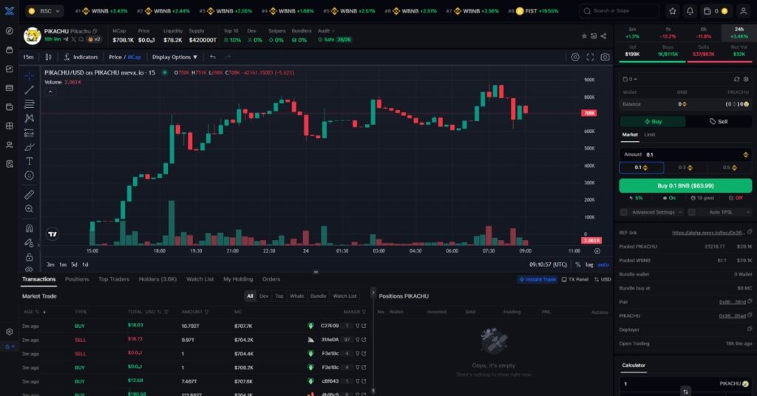Select the crosshair cursor tool

tap(29, 75)
